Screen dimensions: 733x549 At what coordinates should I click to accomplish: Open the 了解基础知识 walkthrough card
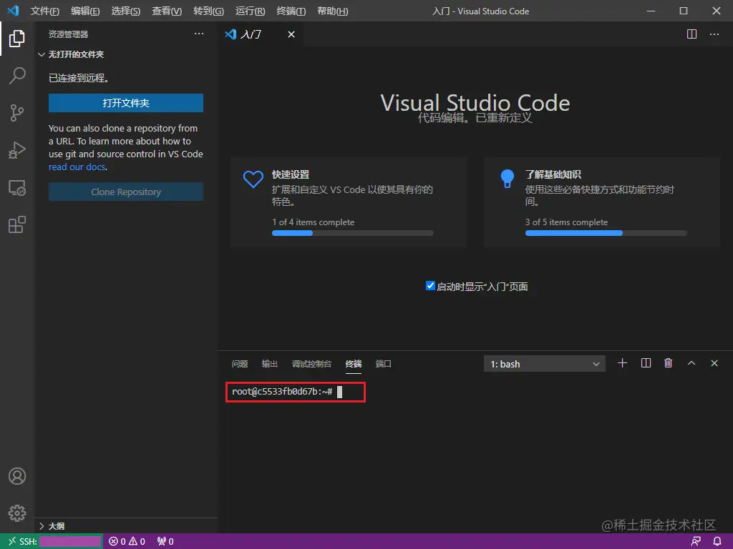602,202
